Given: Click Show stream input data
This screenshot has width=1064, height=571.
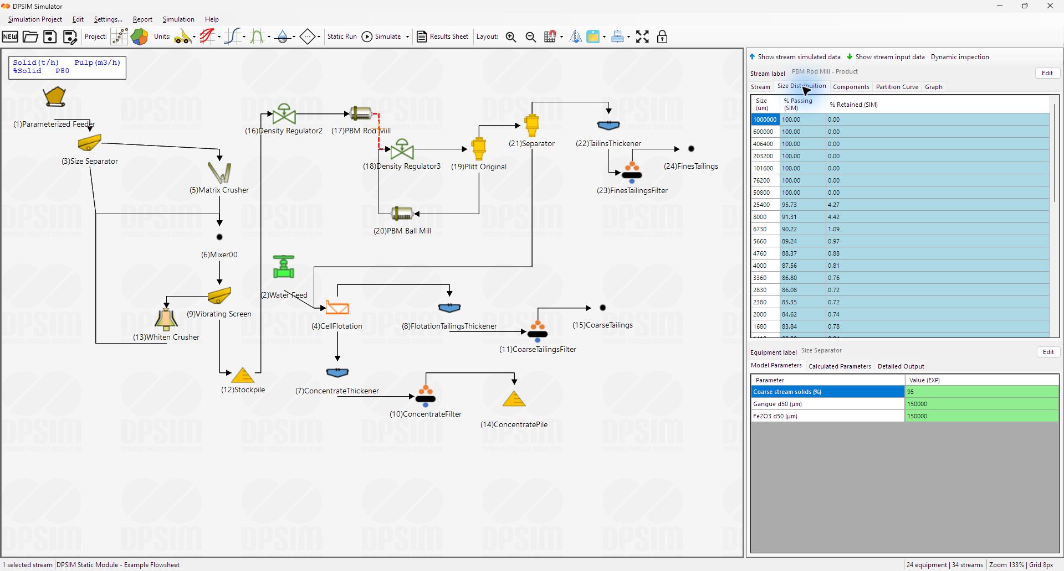Looking at the screenshot, I should pos(886,57).
